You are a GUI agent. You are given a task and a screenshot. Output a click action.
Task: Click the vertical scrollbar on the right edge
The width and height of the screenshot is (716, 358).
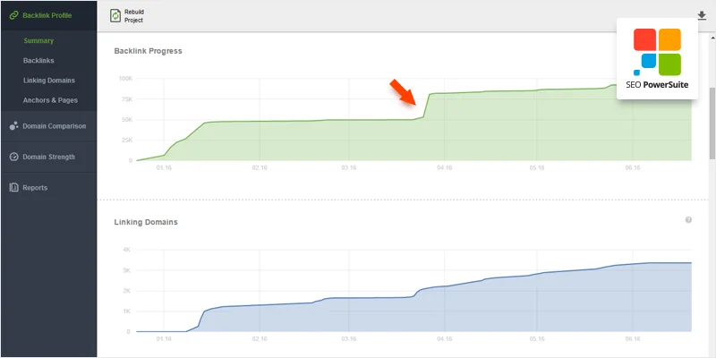click(712, 116)
